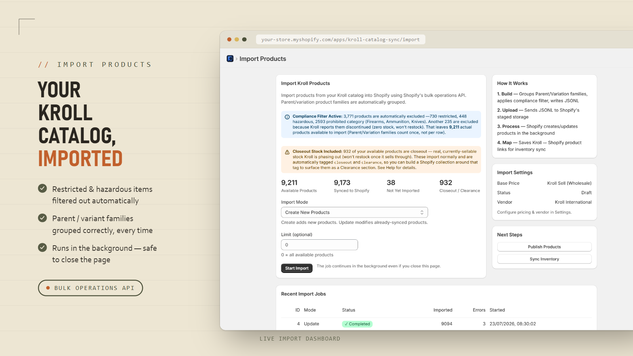The width and height of the screenshot is (633, 356).
Task: Click the red window close dot
Action: (x=229, y=40)
